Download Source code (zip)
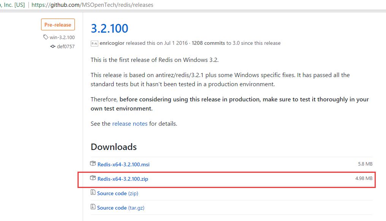Screen dimensions: 386x221 pos(117,193)
